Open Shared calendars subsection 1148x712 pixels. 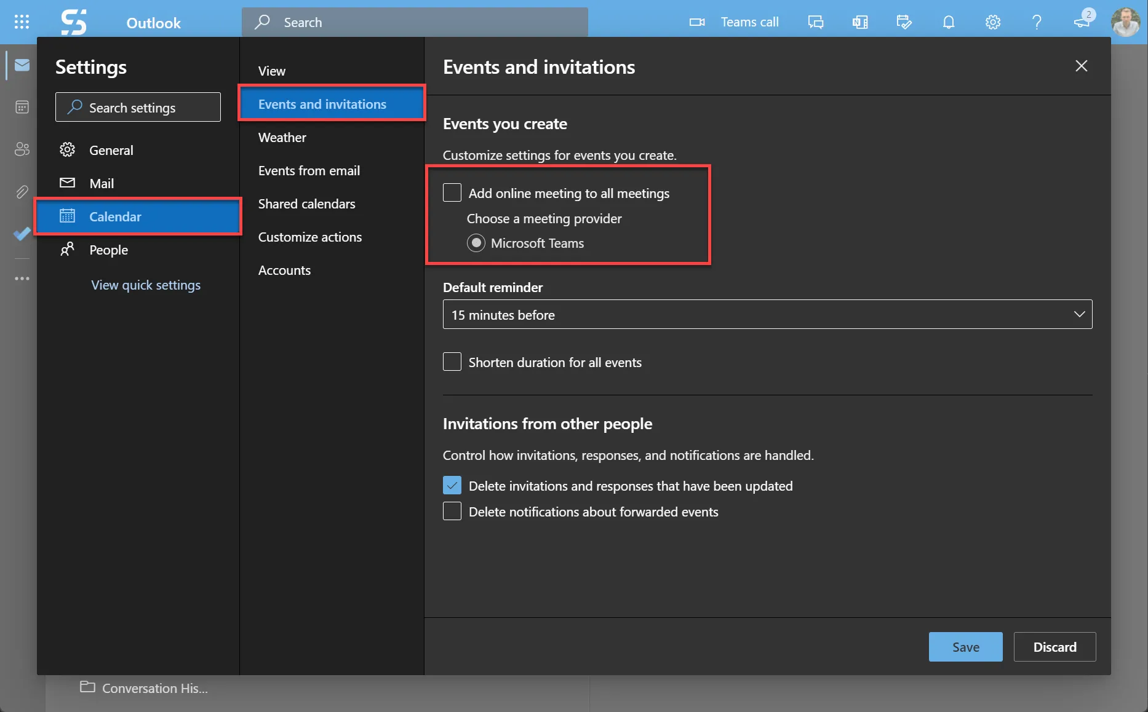(x=332, y=204)
